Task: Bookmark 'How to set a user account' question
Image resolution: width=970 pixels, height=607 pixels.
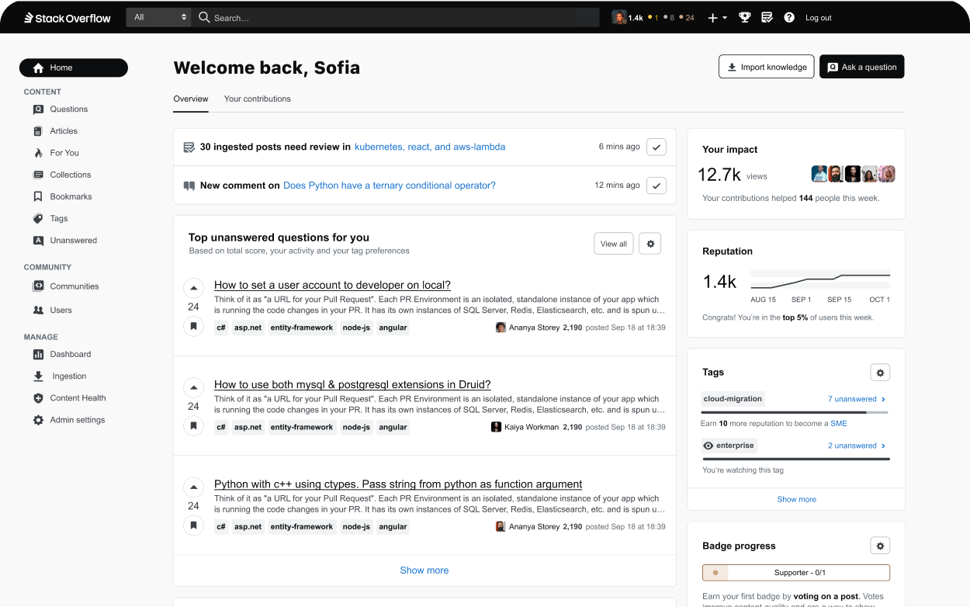Action: pyautogui.click(x=193, y=326)
